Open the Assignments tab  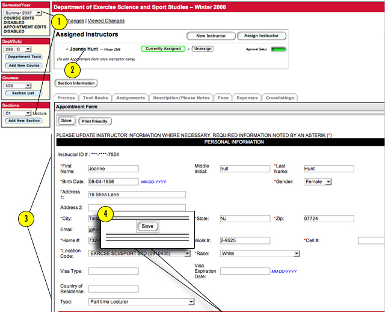(x=131, y=98)
